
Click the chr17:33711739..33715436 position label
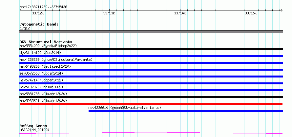coord(43,7)
